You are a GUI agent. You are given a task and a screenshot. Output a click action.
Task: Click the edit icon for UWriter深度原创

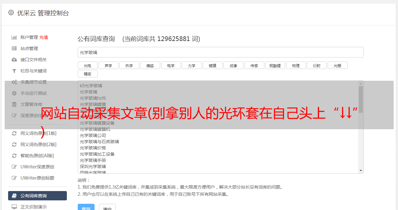point(14,167)
